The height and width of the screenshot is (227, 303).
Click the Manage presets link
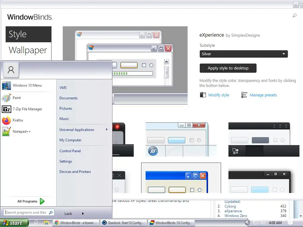pos(263,95)
